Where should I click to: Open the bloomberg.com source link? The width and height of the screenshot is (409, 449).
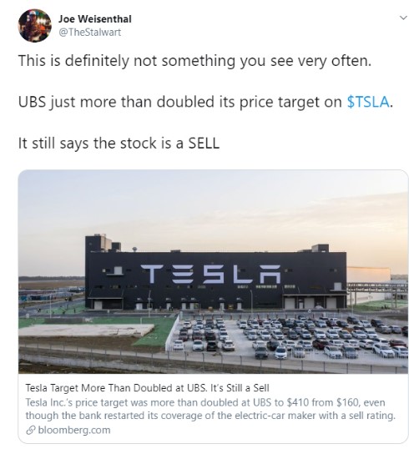74,430
